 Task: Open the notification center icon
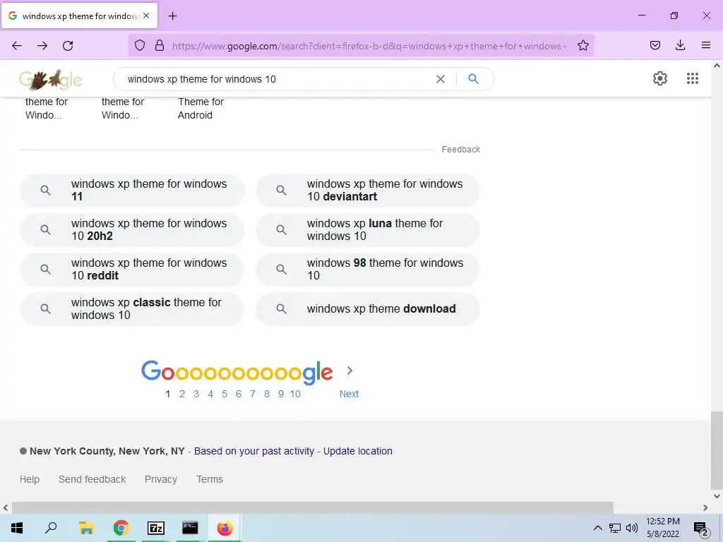(x=701, y=529)
